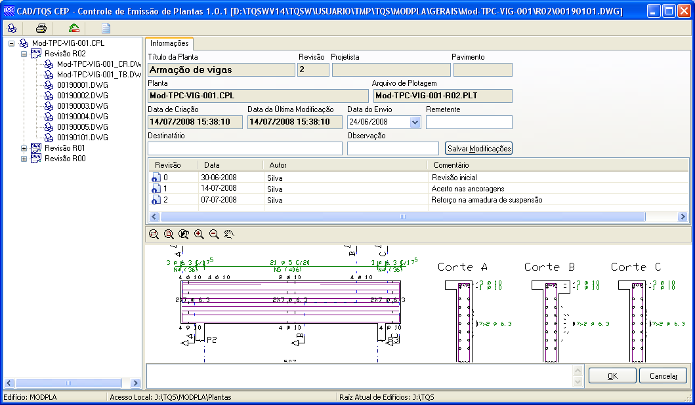
Task: Click the green arrow revision icon
Action: pyautogui.click(x=74, y=28)
